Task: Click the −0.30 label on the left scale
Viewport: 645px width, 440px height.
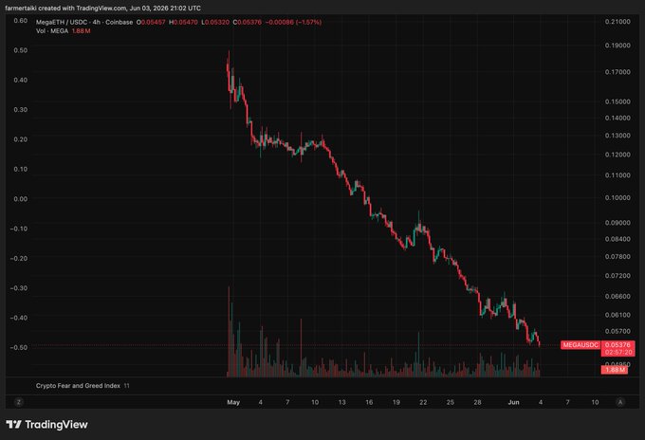Action: 19,288
